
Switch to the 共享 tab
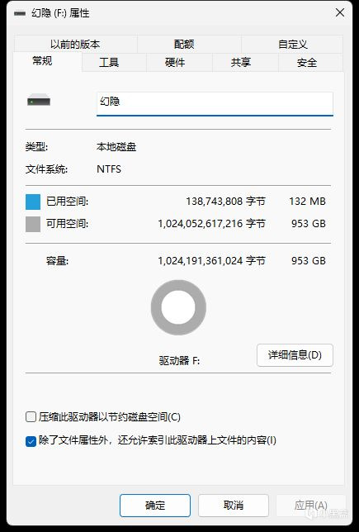(241, 63)
